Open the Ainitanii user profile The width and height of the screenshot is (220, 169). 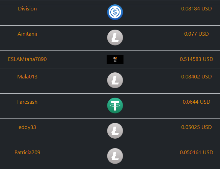click(x=27, y=34)
